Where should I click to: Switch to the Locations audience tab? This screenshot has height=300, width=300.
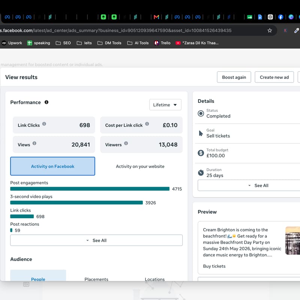click(x=154, y=279)
